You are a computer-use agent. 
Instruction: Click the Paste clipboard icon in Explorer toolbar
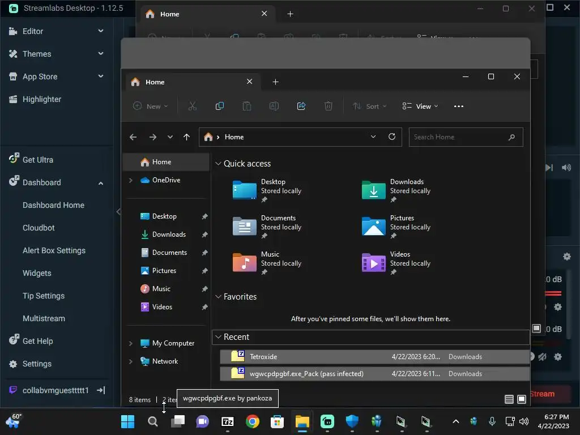247,106
